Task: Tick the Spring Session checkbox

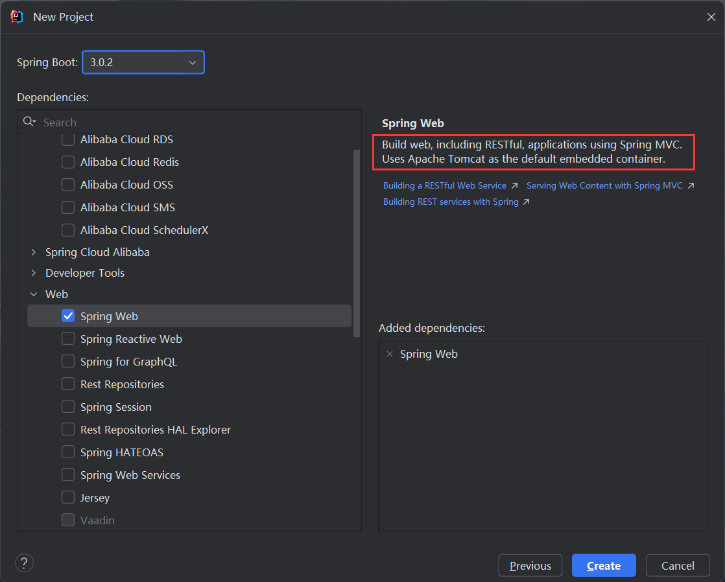Action: 68,406
